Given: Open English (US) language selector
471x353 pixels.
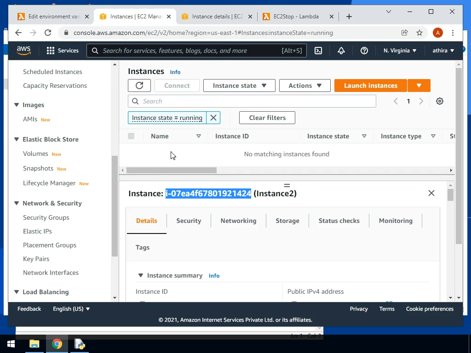Looking at the screenshot, I should coord(71,308).
